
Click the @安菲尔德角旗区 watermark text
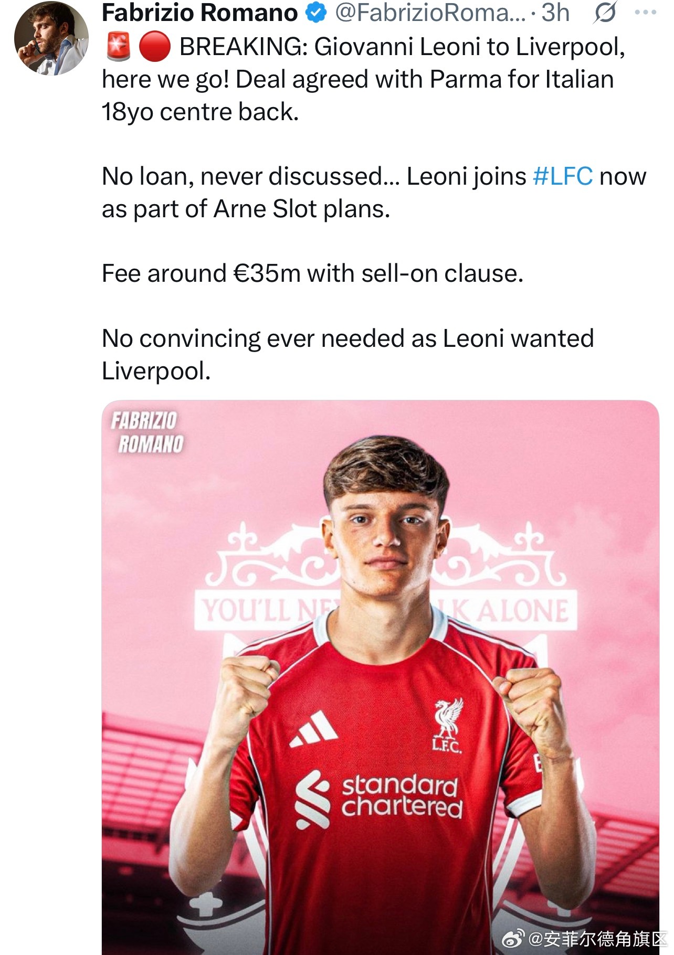point(596,939)
